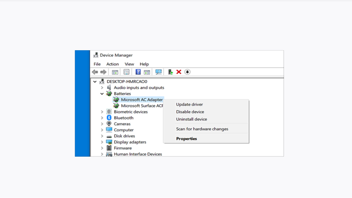352x198 pixels.
Task: Select the Cameras label
Action: (122, 124)
